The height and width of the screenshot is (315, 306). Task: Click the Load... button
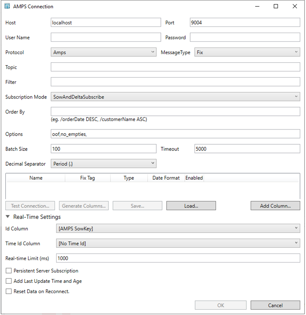coord(191,206)
